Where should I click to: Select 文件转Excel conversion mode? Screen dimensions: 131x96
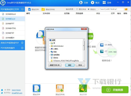[12, 19]
